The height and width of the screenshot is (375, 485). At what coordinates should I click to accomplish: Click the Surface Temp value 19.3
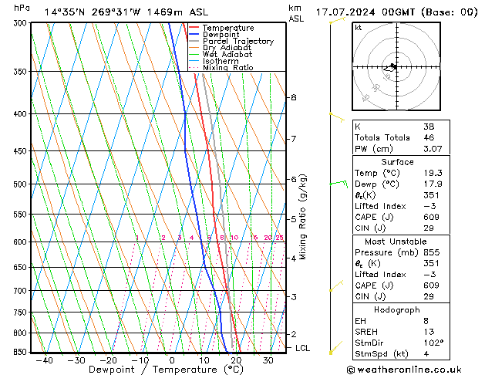433,173
